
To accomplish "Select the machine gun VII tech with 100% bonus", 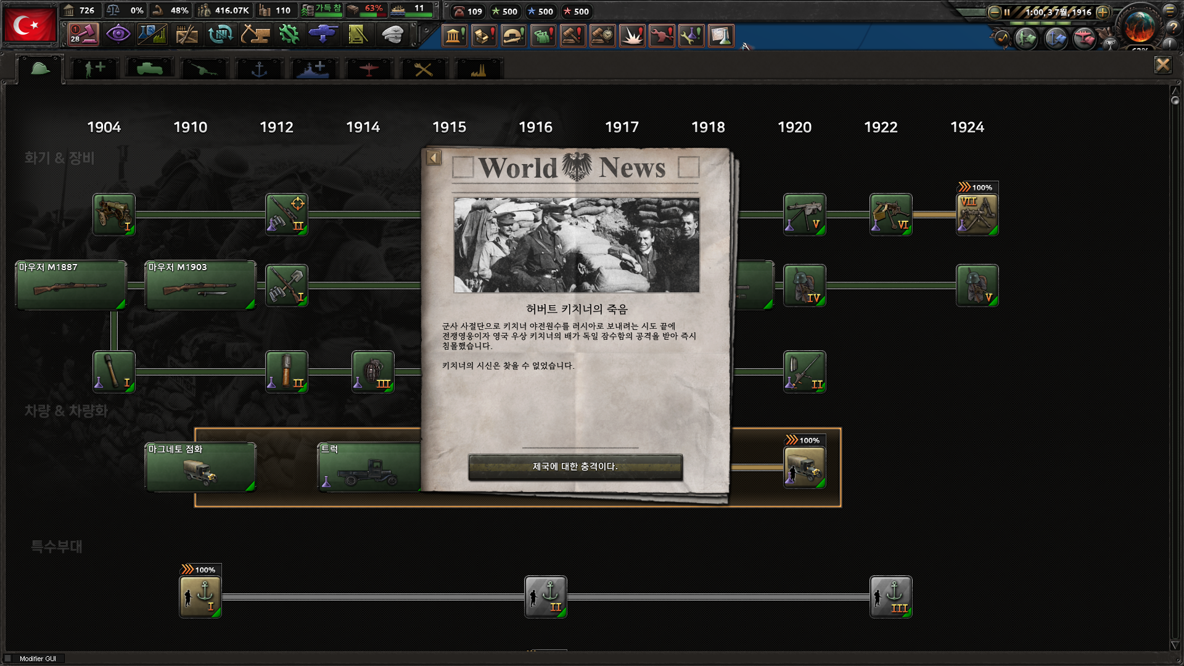I will pos(977,214).
